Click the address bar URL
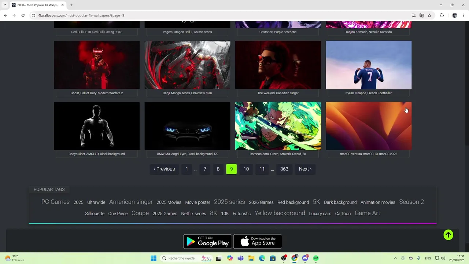This screenshot has height=264, width=469. (x=81, y=15)
